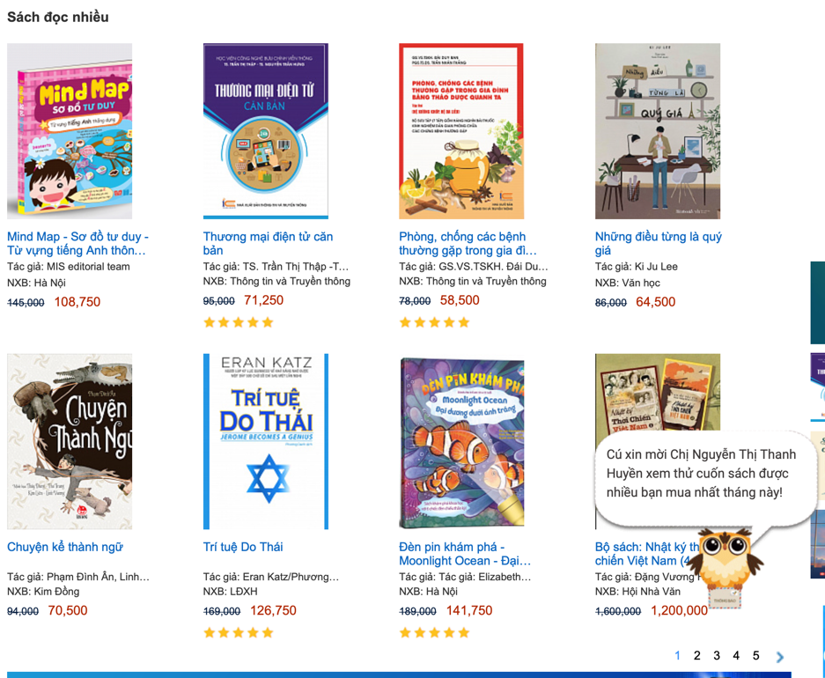Open 'Trí tuệ Do Thái' title link
825x678 pixels.
(243, 547)
